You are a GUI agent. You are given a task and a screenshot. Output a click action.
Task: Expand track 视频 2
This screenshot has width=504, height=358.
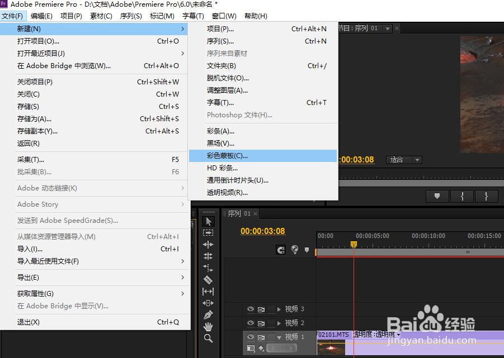tap(279, 323)
